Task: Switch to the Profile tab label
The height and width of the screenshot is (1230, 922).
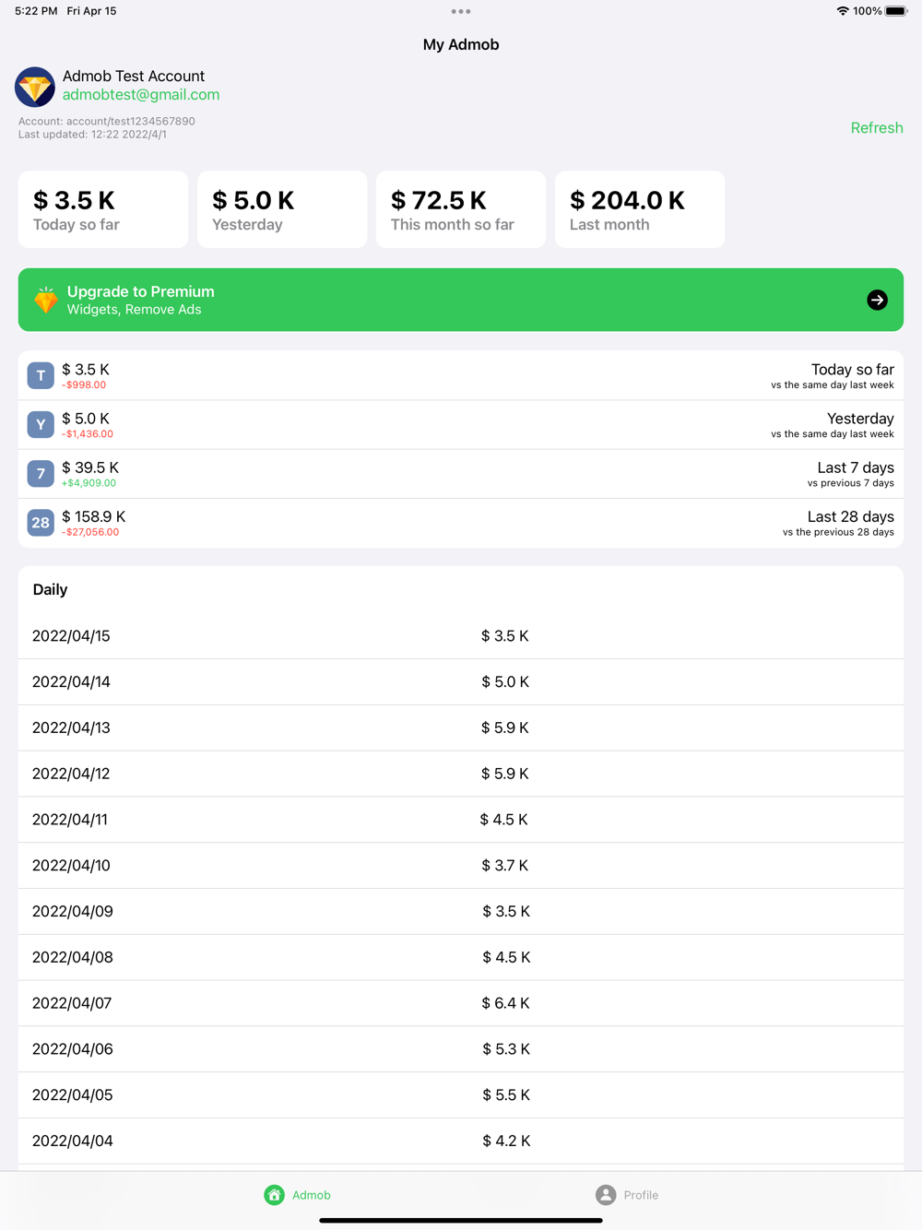Action: [641, 1195]
